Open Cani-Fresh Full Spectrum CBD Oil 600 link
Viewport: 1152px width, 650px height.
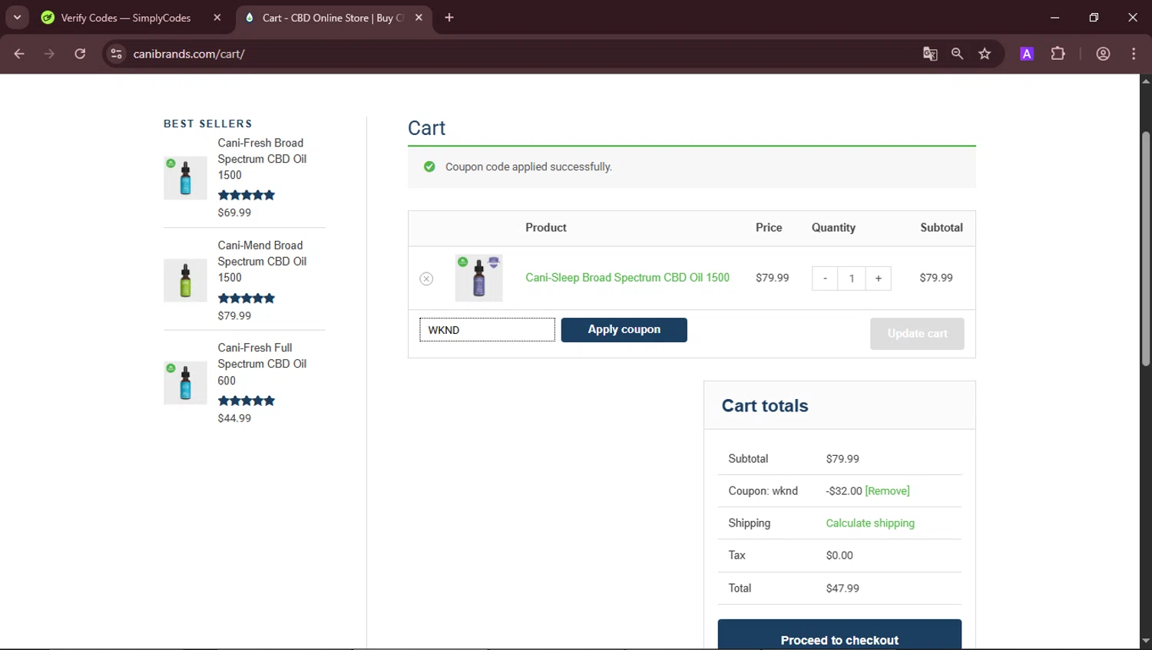262,364
